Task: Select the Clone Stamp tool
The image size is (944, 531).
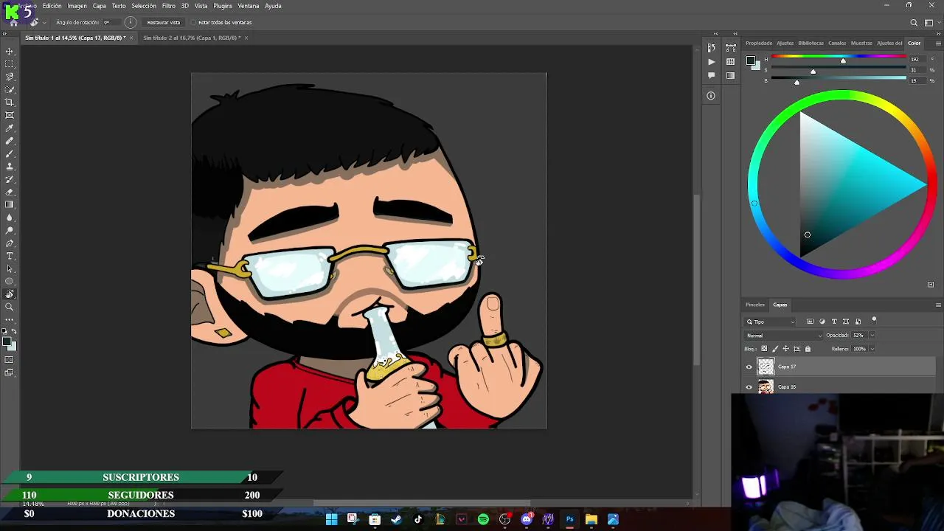Action: coord(10,167)
